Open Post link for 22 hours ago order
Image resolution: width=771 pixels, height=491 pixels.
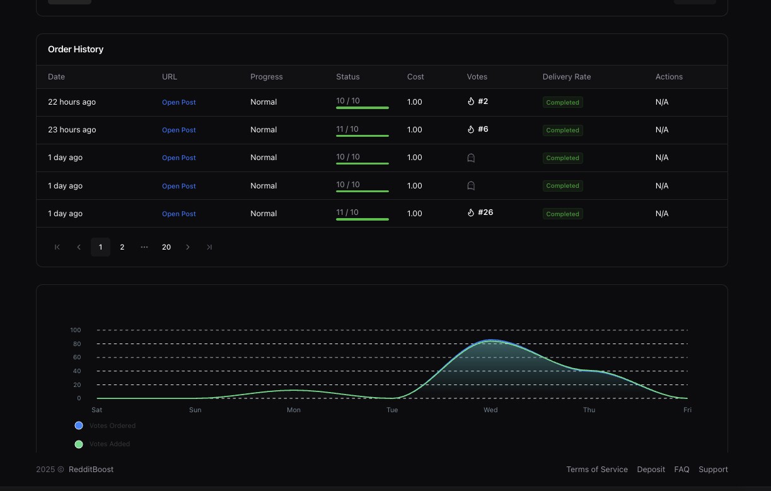[179, 102]
